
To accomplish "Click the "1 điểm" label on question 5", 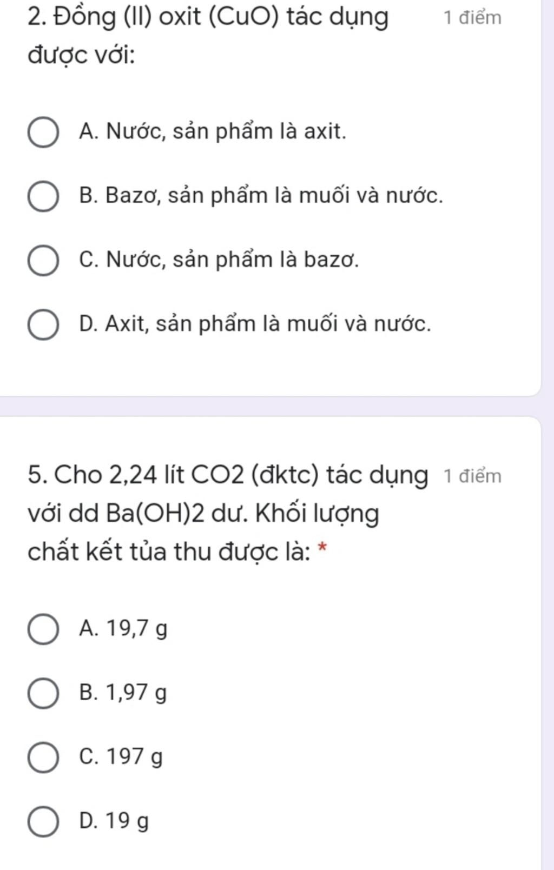I will [472, 476].
